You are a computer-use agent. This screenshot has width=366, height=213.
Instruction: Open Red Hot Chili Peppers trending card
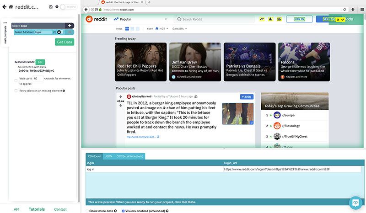pyautogui.click(x=141, y=62)
